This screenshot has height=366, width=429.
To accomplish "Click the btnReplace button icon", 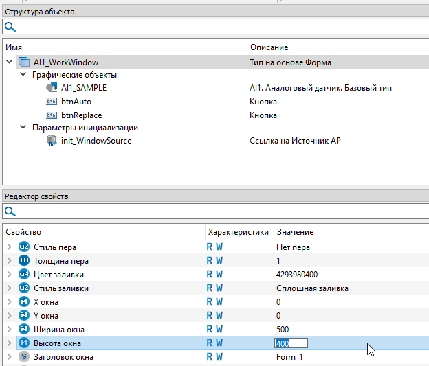I will [x=52, y=115].
